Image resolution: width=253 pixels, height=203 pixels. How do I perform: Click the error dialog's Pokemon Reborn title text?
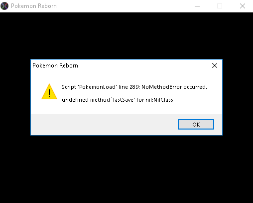click(55, 66)
